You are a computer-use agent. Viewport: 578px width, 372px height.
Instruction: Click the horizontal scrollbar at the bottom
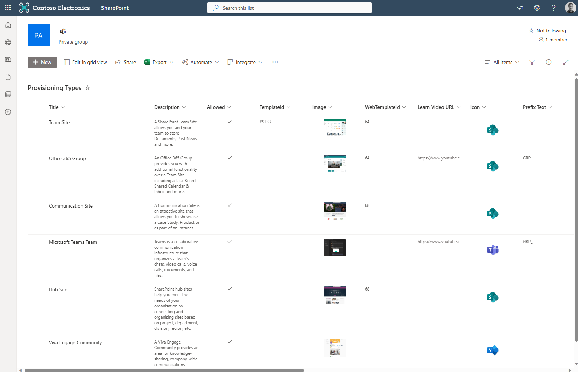coord(164,370)
